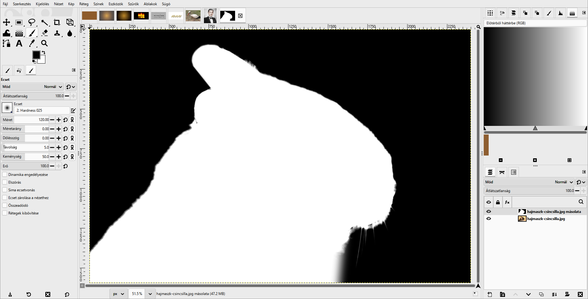Enable the Dinamika engedélyezése checkbox

pyautogui.click(x=5, y=175)
